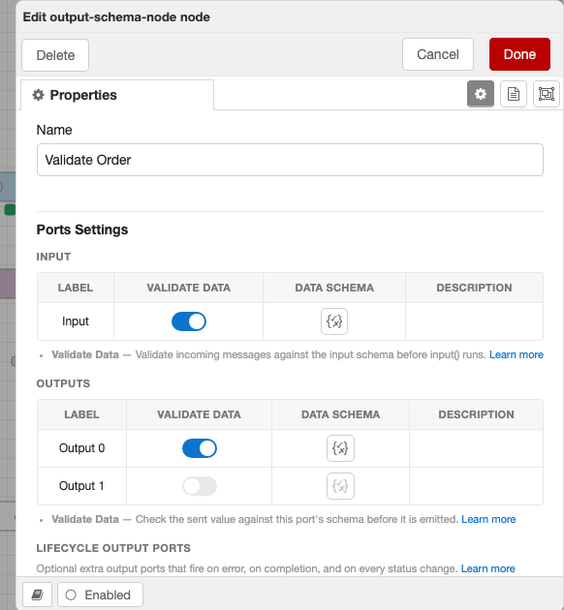Click the red Done button
The height and width of the screenshot is (610, 564).
519,54
